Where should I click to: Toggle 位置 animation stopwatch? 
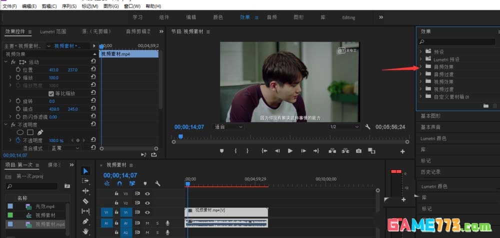click(18, 69)
